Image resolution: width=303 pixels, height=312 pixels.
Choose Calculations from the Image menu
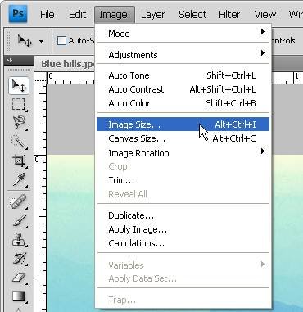point(183,243)
